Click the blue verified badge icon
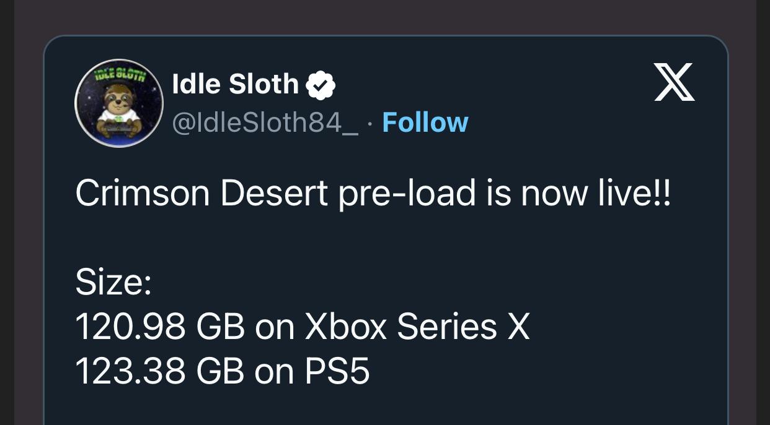This screenshot has width=770, height=425. point(321,85)
